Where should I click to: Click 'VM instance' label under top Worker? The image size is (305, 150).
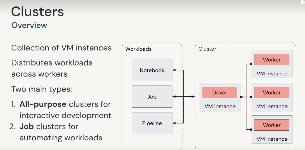click(x=272, y=74)
